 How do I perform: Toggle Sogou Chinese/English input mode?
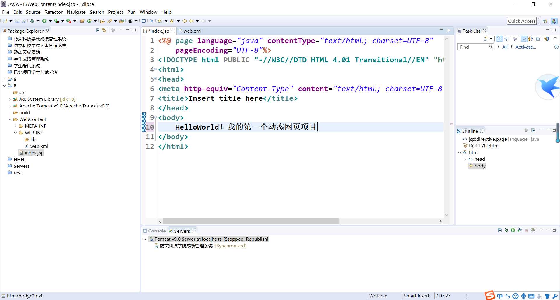(x=500, y=296)
